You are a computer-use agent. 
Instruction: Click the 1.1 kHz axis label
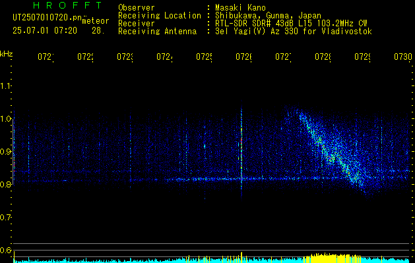(5, 86)
